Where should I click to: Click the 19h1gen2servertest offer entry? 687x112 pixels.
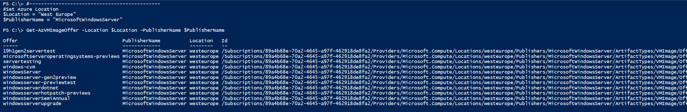coord(29,51)
